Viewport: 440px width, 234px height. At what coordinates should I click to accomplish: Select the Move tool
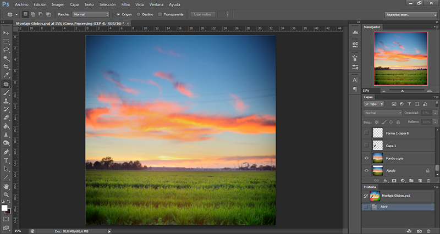click(x=6, y=33)
